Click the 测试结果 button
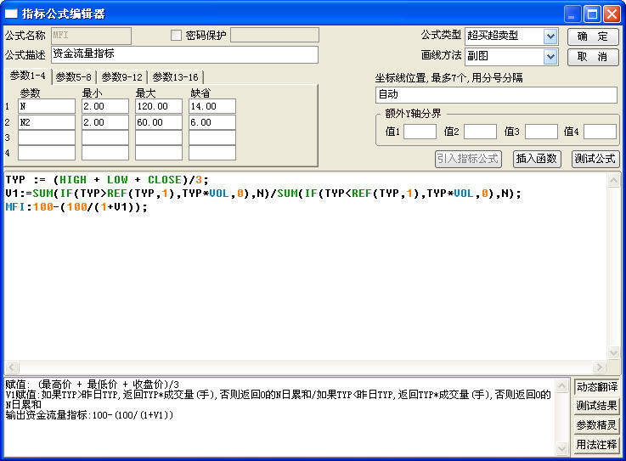This screenshot has width=626, height=461. (x=597, y=406)
